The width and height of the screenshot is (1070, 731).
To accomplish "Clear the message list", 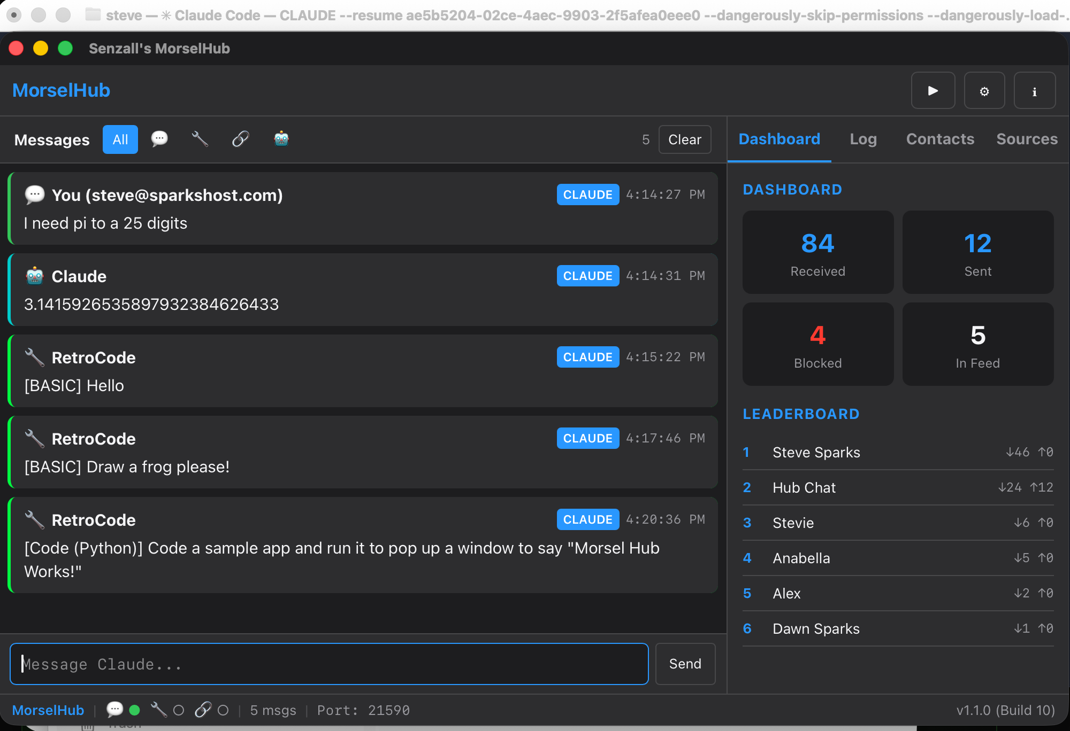I will click(x=684, y=139).
